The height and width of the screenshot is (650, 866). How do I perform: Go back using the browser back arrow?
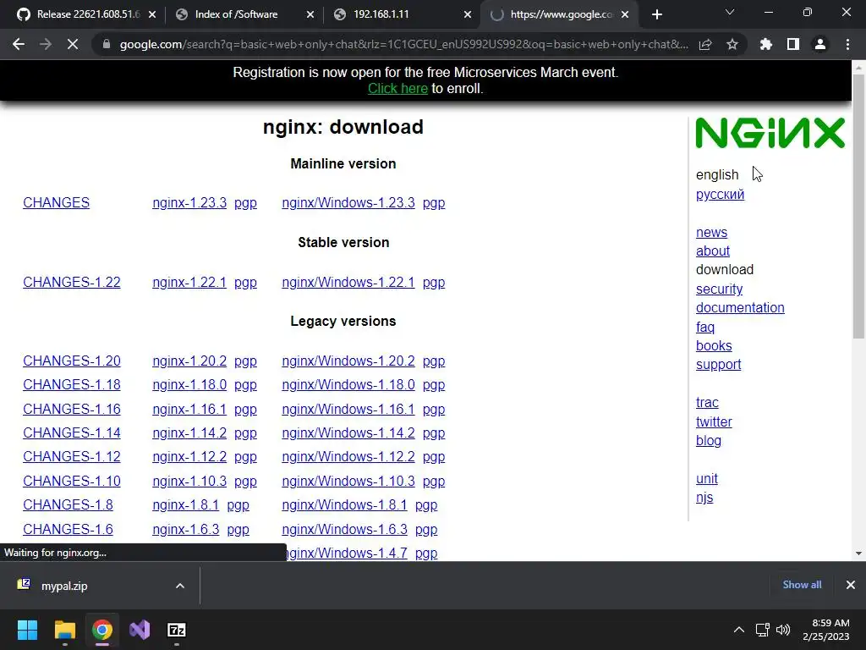(19, 44)
